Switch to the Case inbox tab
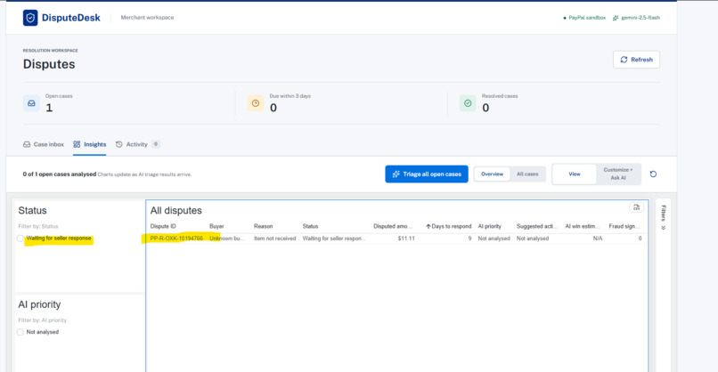 click(x=44, y=144)
